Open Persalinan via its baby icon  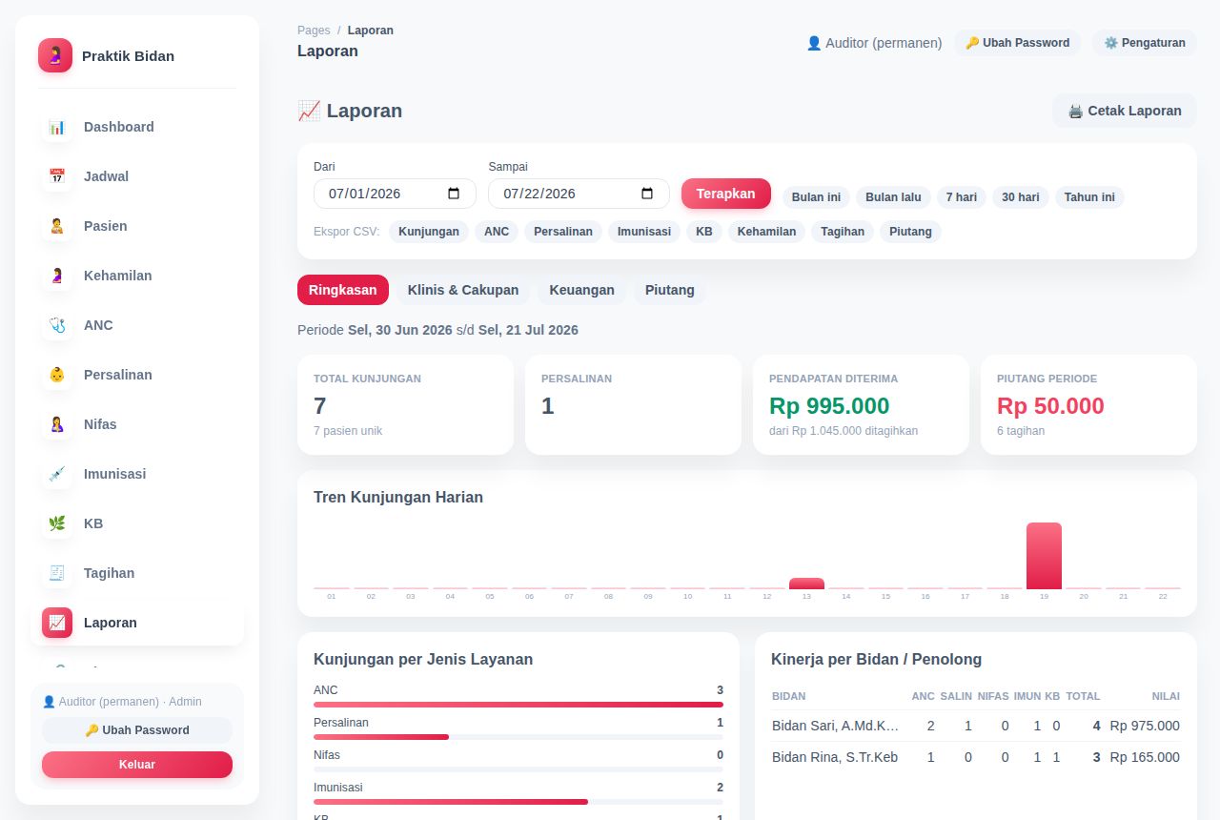(x=57, y=375)
